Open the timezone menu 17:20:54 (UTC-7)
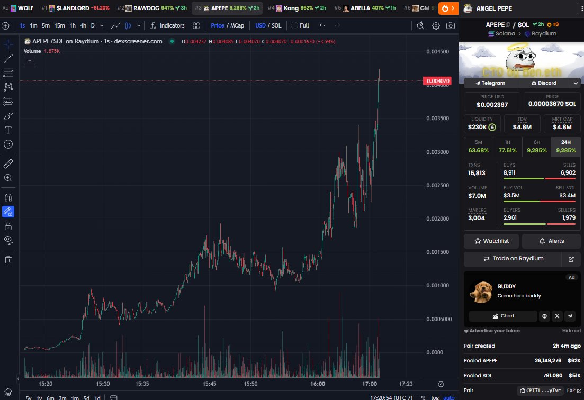Viewport: 584px width, 400px height. pyautogui.click(x=391, y=397)
